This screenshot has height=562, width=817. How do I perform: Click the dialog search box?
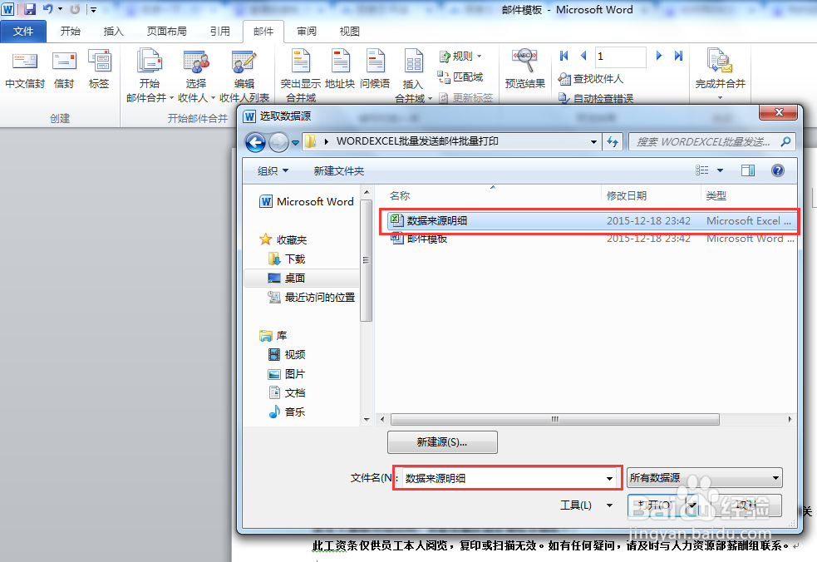coord(712,142)
